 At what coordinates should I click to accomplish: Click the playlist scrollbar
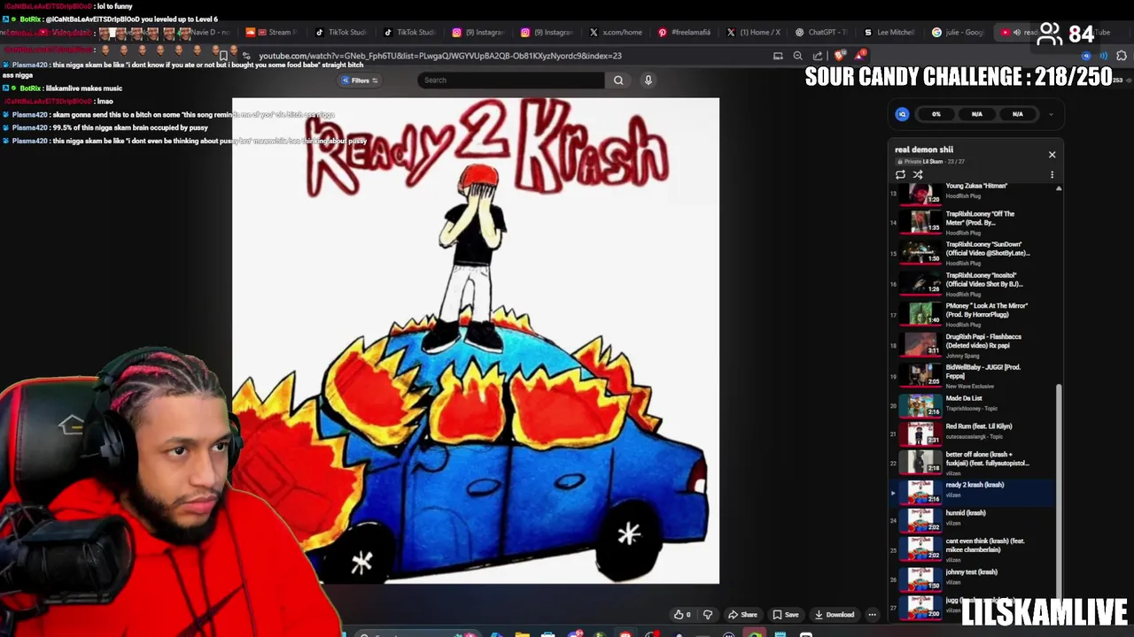point(1058,490)
